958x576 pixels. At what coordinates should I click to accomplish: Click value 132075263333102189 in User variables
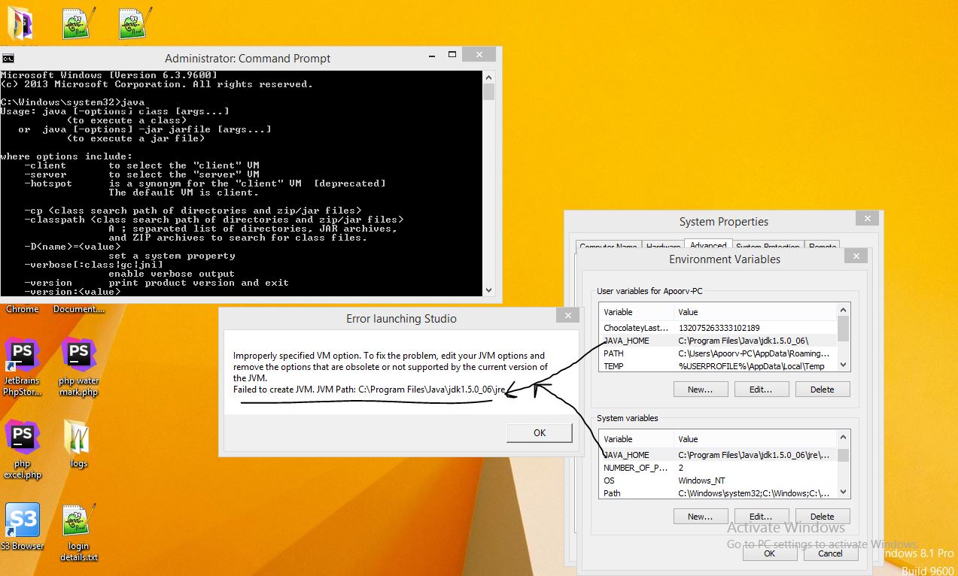pos(719,328)
